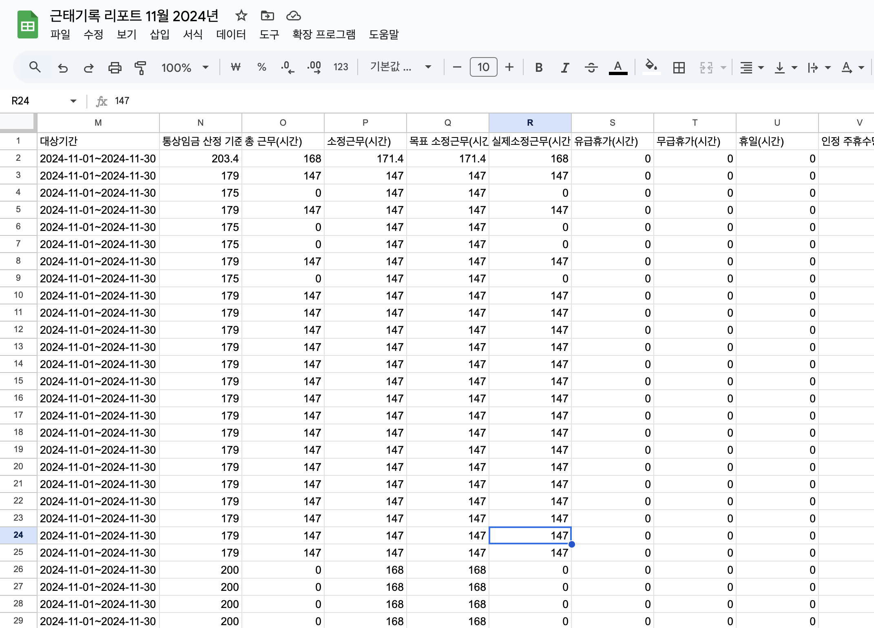Expand the 기본값 font dropdown
Viewport: 874px width, 628px height.
point(400,67)
